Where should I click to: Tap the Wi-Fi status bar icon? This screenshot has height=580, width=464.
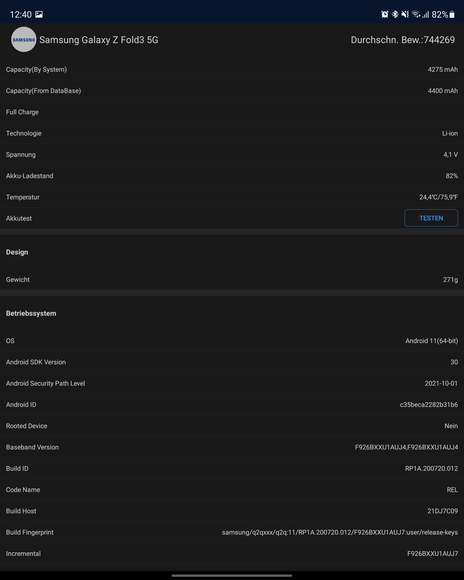click(416, 14)
